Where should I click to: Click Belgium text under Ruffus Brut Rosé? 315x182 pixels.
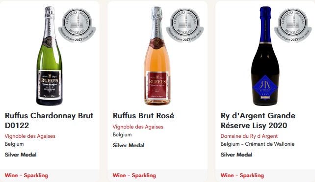(122, 134)
